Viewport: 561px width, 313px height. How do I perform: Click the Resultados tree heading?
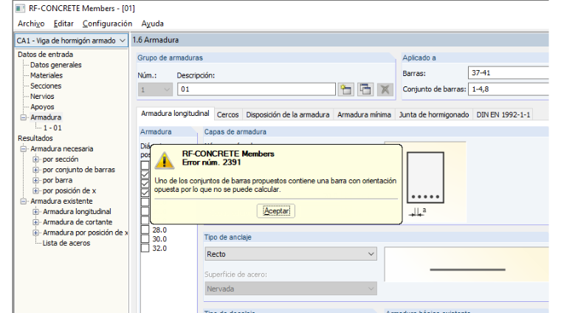click(35, 139)
